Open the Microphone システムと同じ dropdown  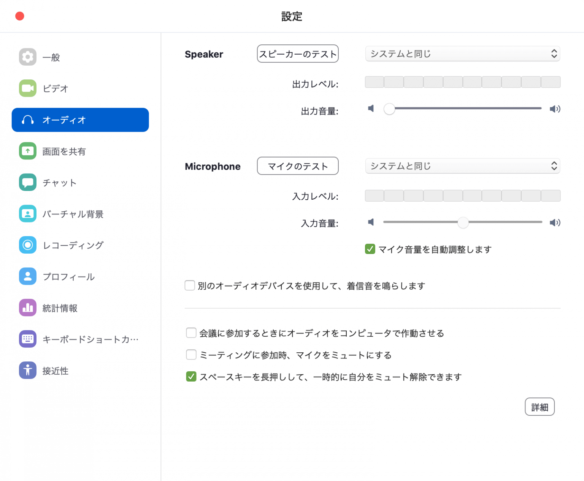click(462, 166)
